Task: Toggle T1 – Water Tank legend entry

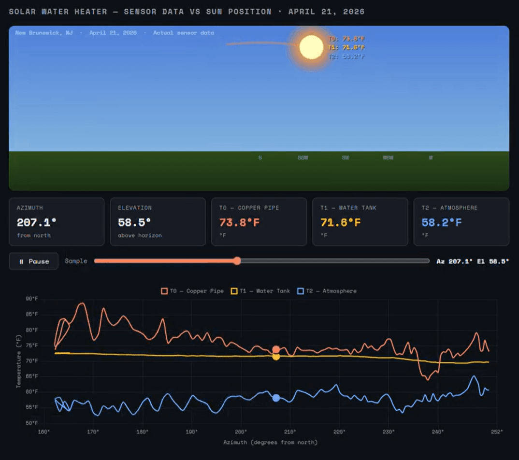Action: [260, 291]
